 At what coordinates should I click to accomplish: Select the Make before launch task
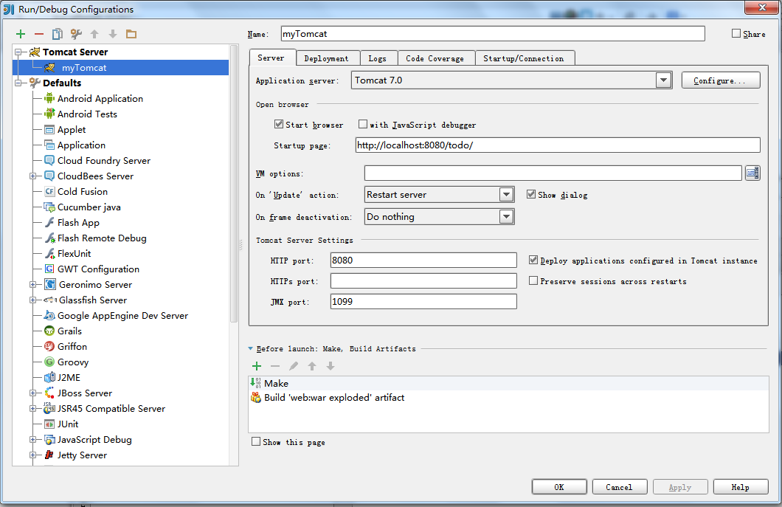508,383
